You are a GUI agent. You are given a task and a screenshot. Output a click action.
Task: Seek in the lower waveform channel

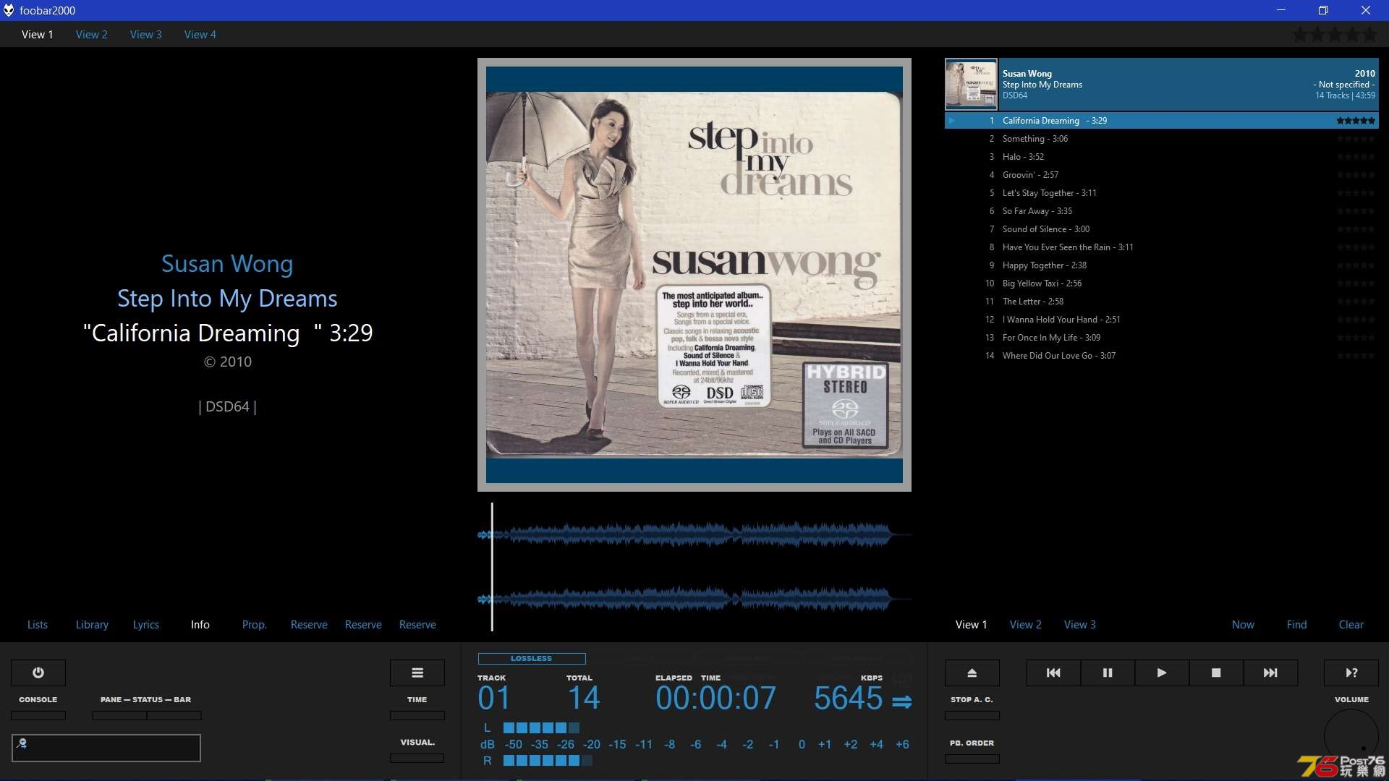[x=694, y=599]
